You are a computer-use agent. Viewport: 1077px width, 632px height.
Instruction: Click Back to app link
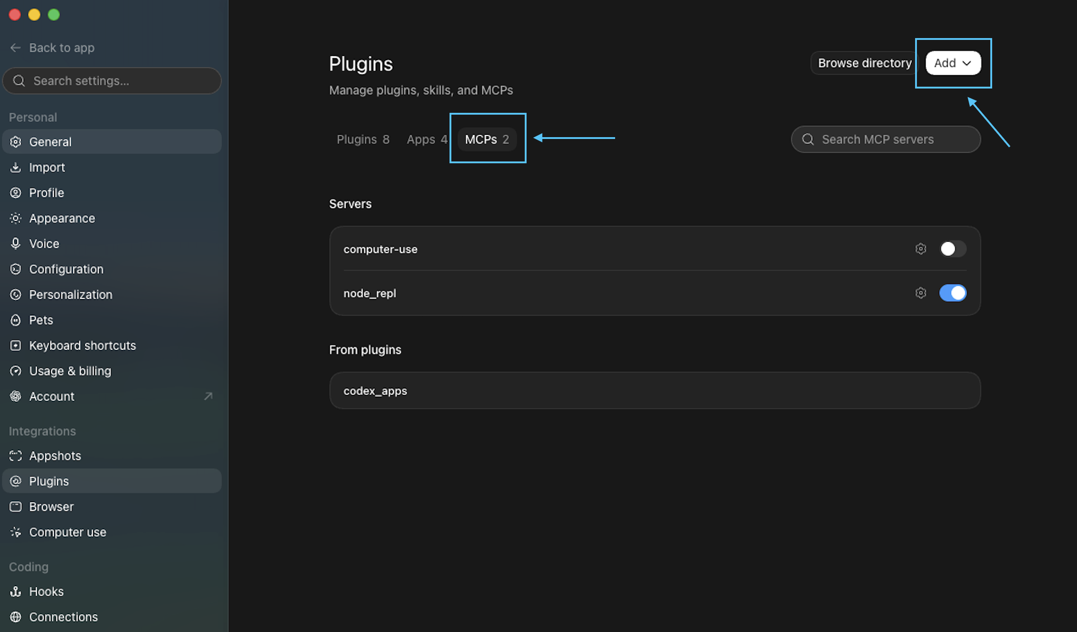pos(52,48)
